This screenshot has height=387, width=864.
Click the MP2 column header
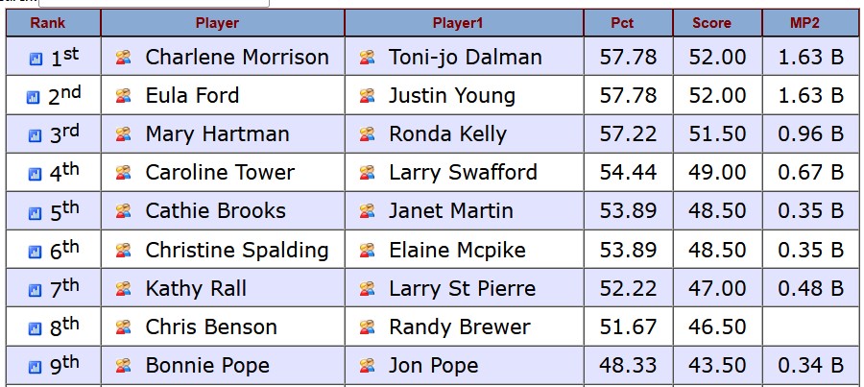(810, 23)
